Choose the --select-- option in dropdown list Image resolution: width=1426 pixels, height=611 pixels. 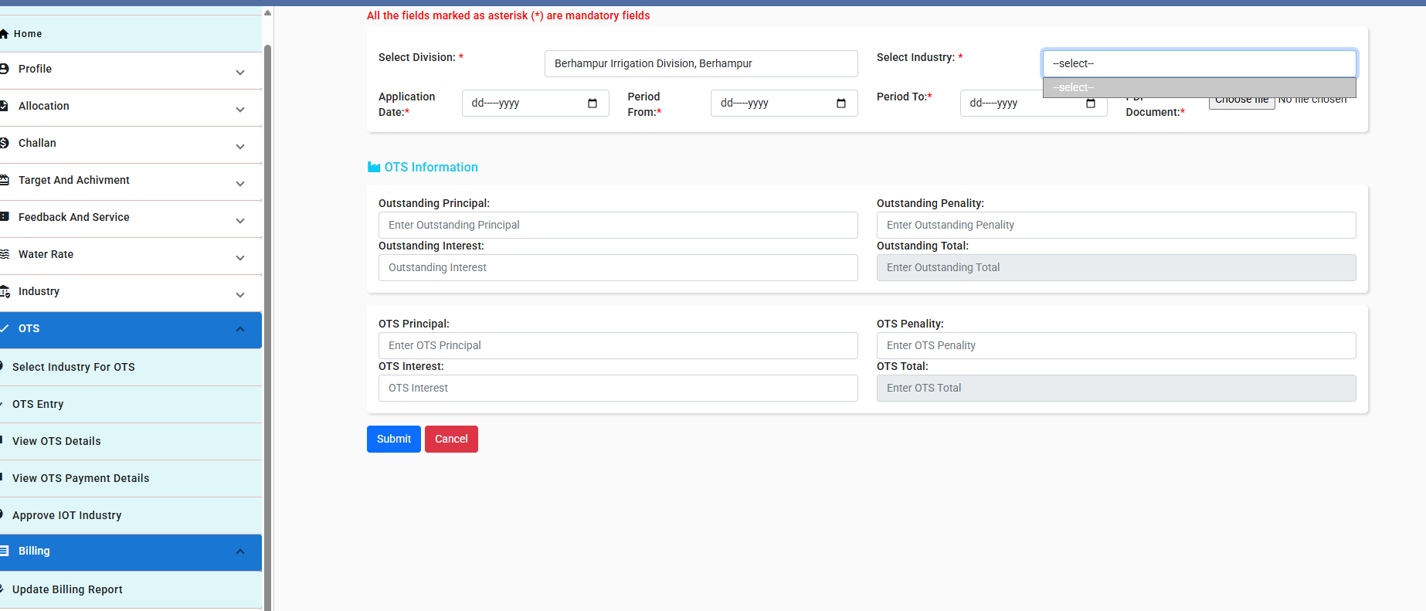(1199, 87)
